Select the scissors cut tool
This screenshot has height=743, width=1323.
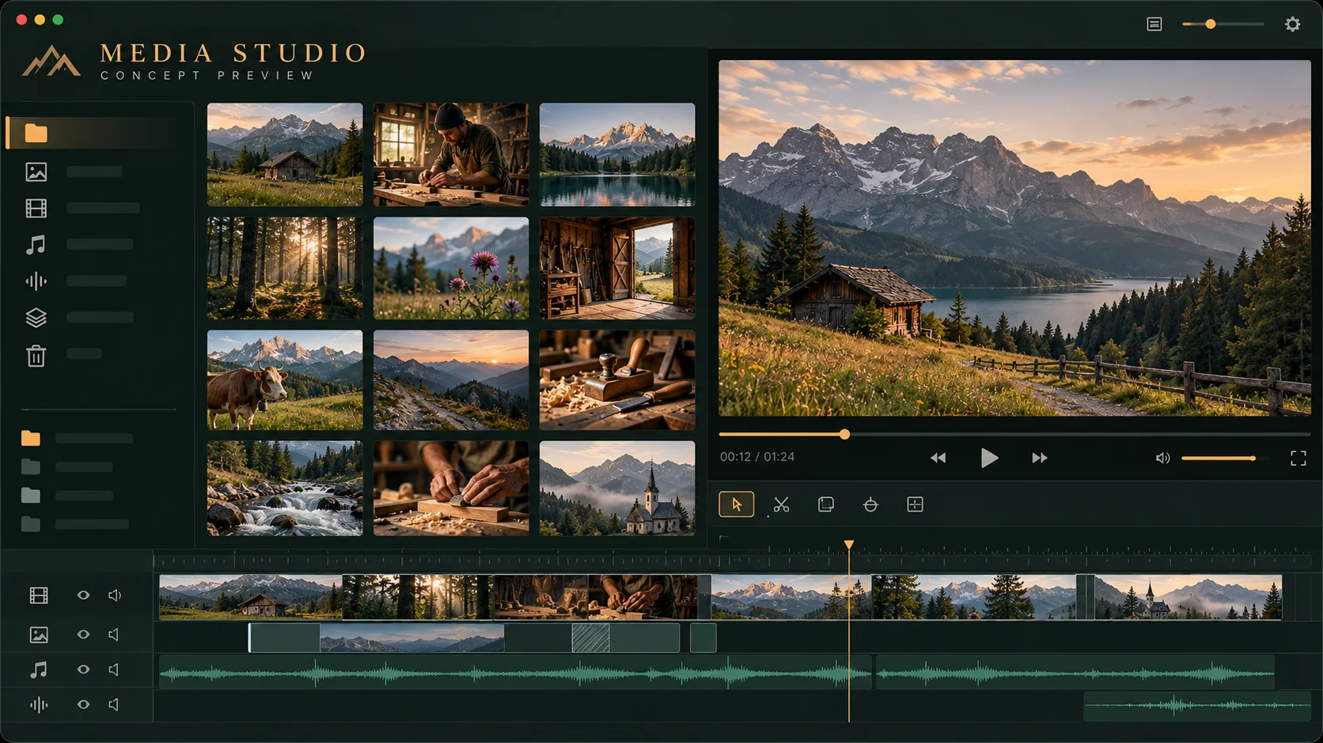[781, 504]
